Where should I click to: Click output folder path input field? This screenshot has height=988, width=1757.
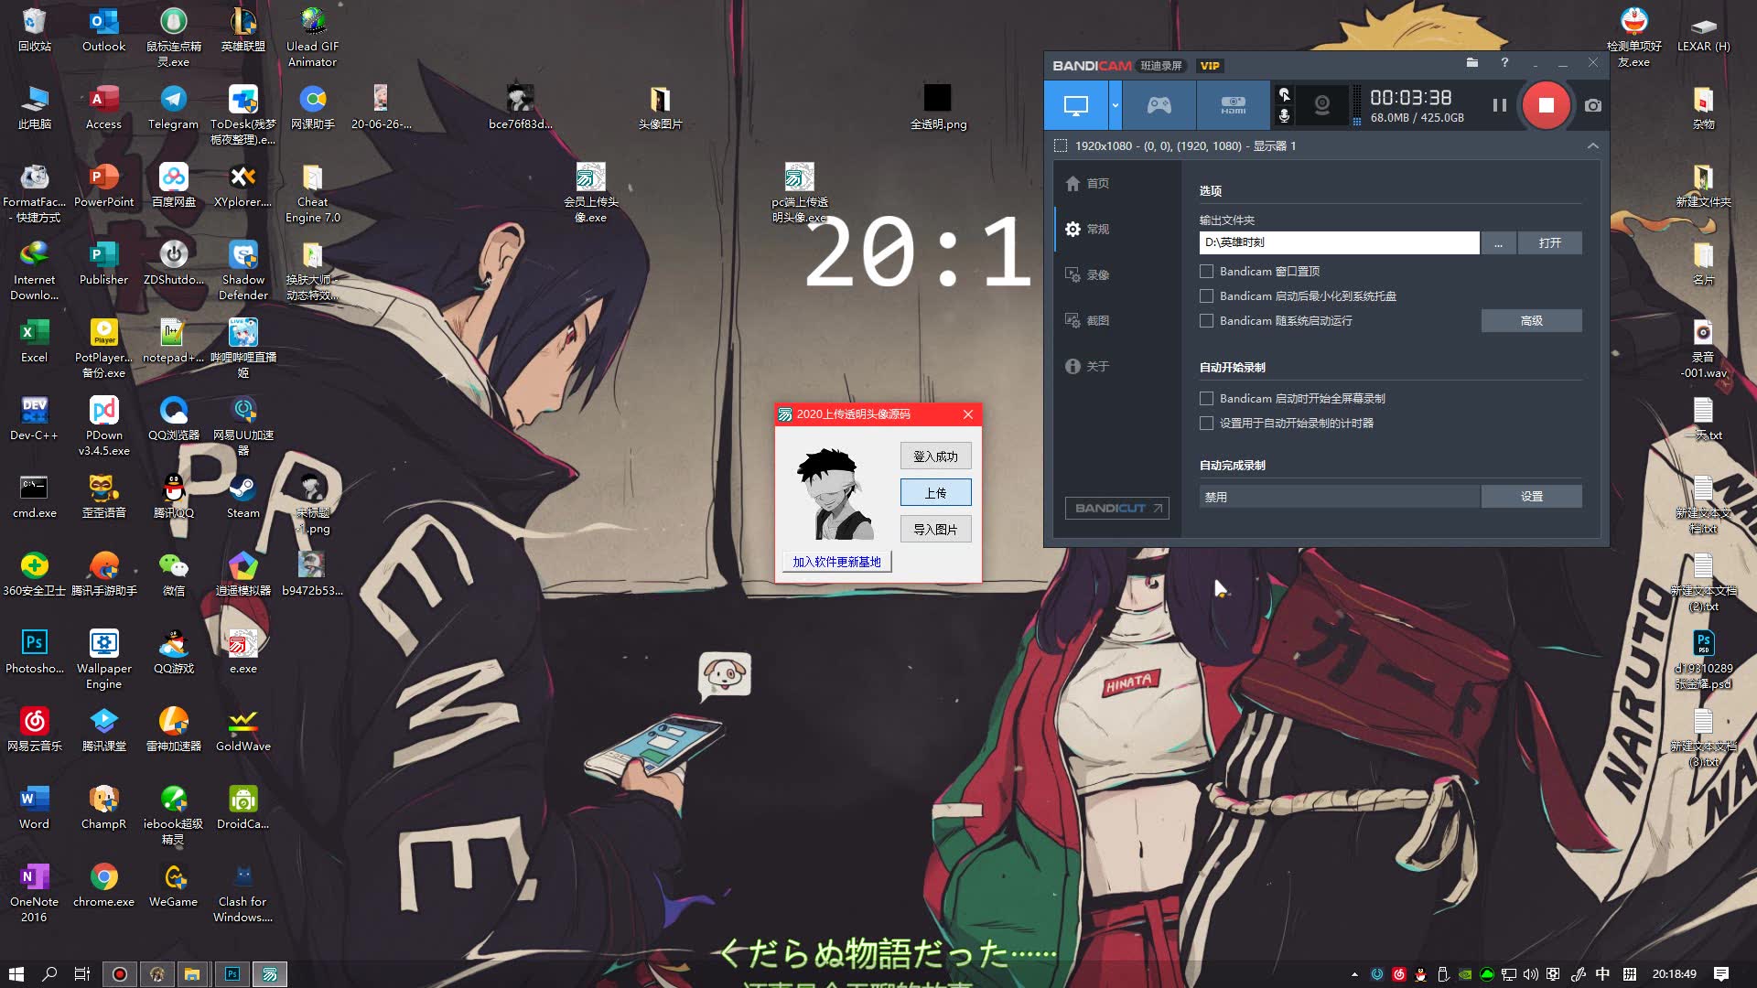(x=1337, y=242)
